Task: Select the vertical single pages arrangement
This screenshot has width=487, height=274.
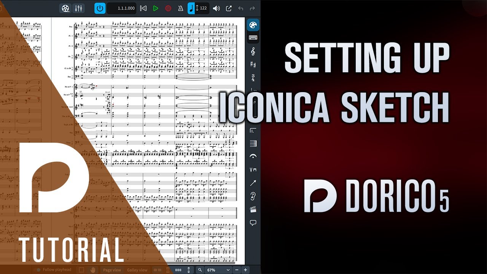Action: click(x=189, y=270)
